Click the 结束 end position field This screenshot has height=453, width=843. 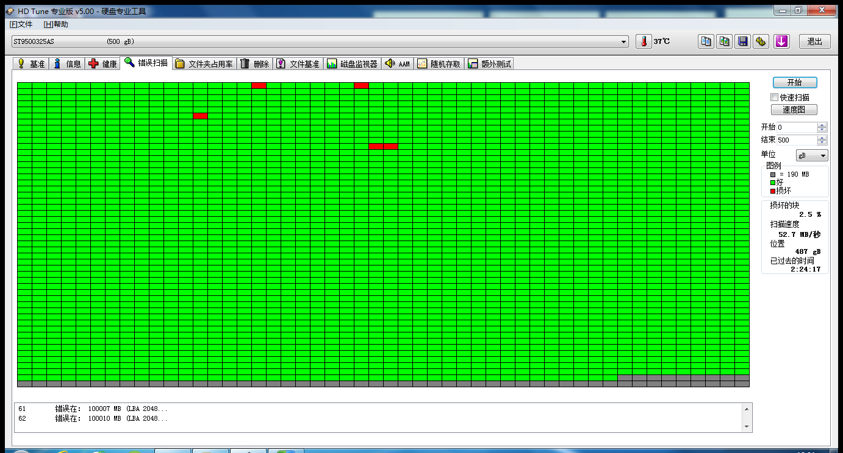coord(797,140)
